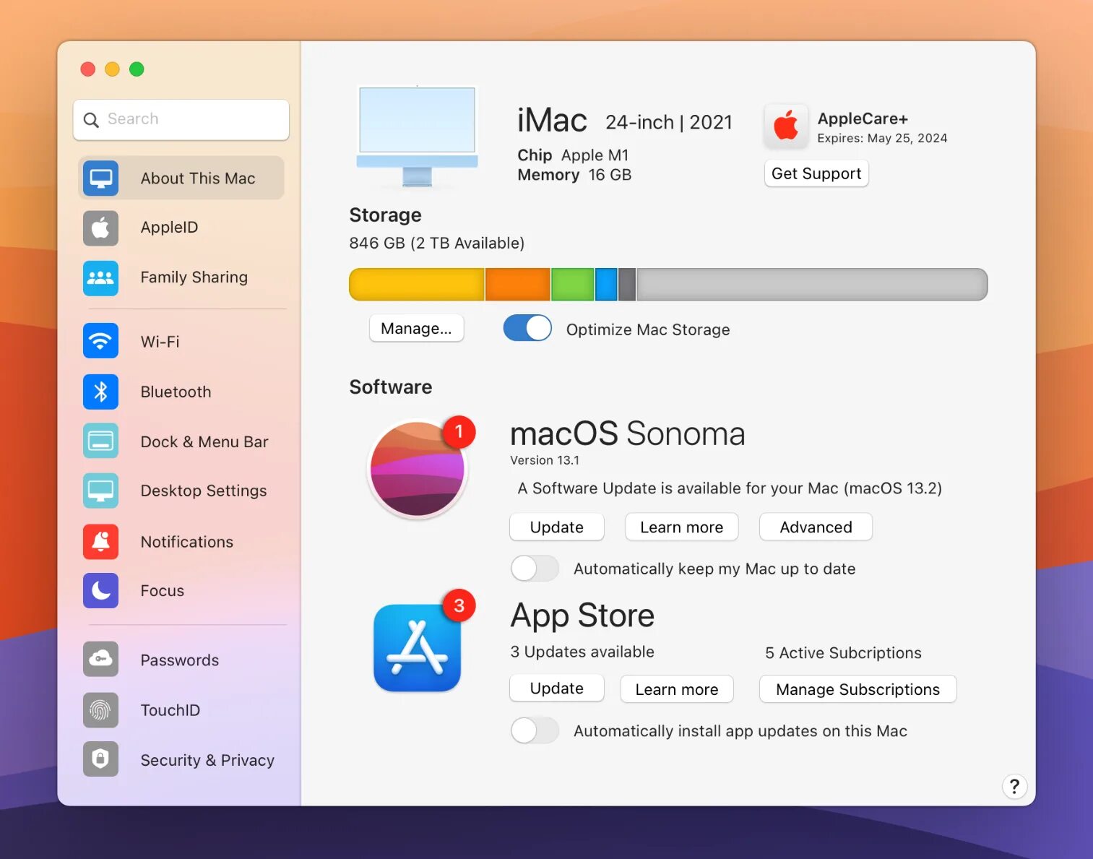
Task: Open Desktop Settings from the sidebar
Action: pos(181,491)
